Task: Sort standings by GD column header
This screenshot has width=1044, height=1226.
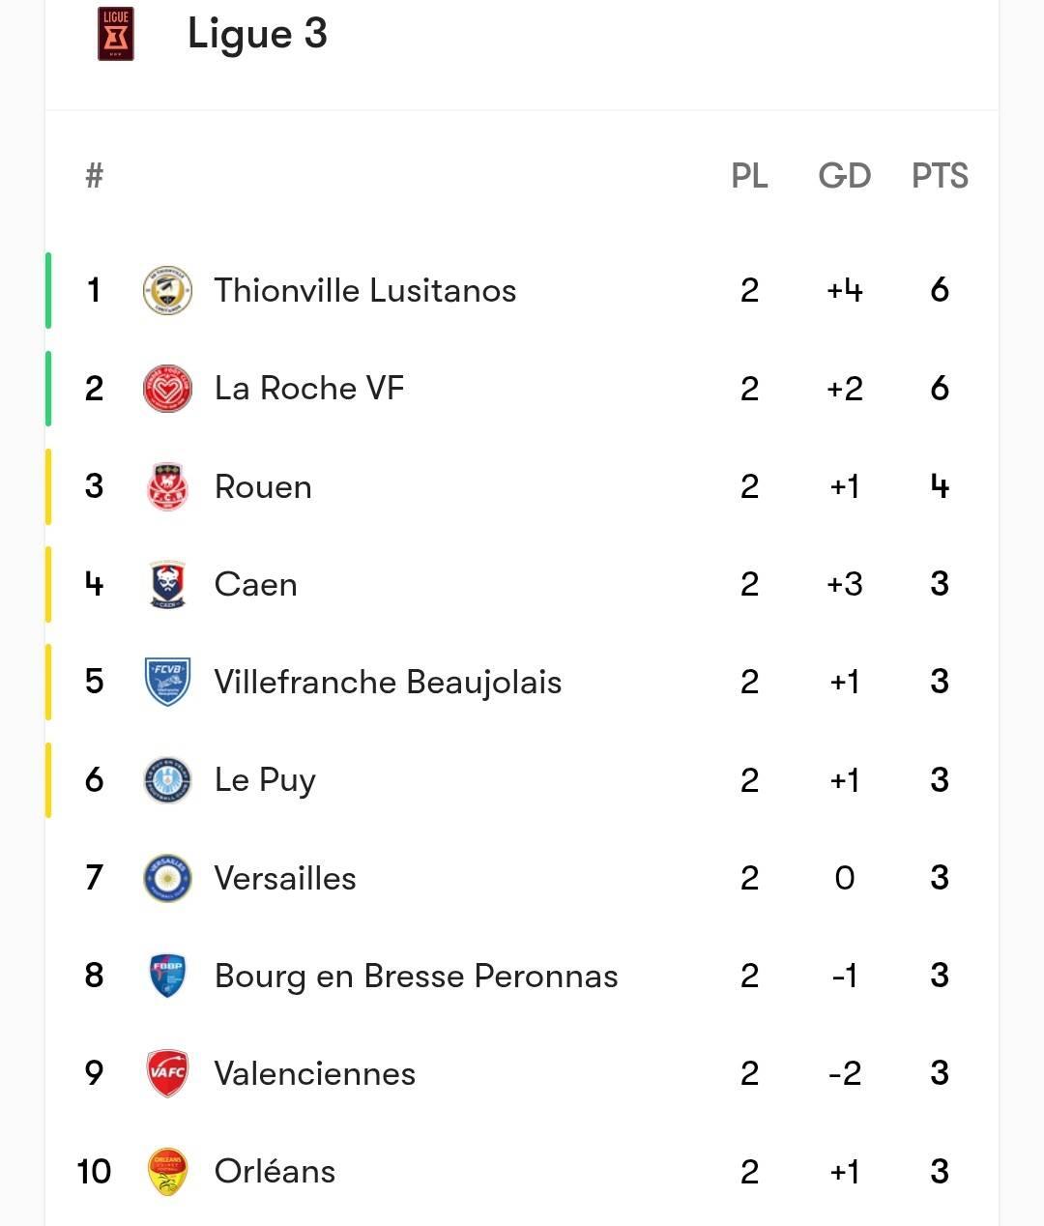Action: (845, 176)
